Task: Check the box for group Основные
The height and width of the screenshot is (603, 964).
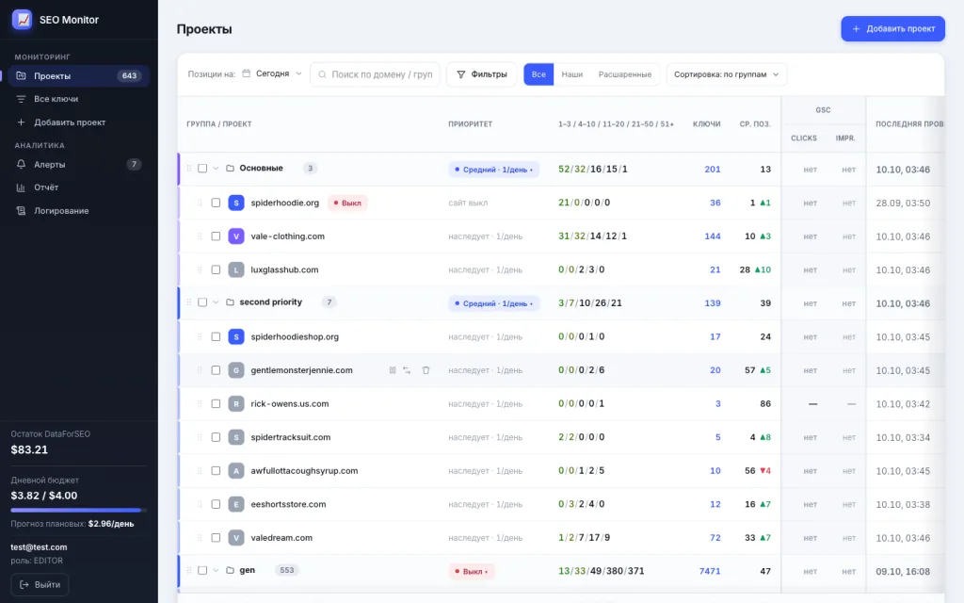Action: click(x=202, y=169)
